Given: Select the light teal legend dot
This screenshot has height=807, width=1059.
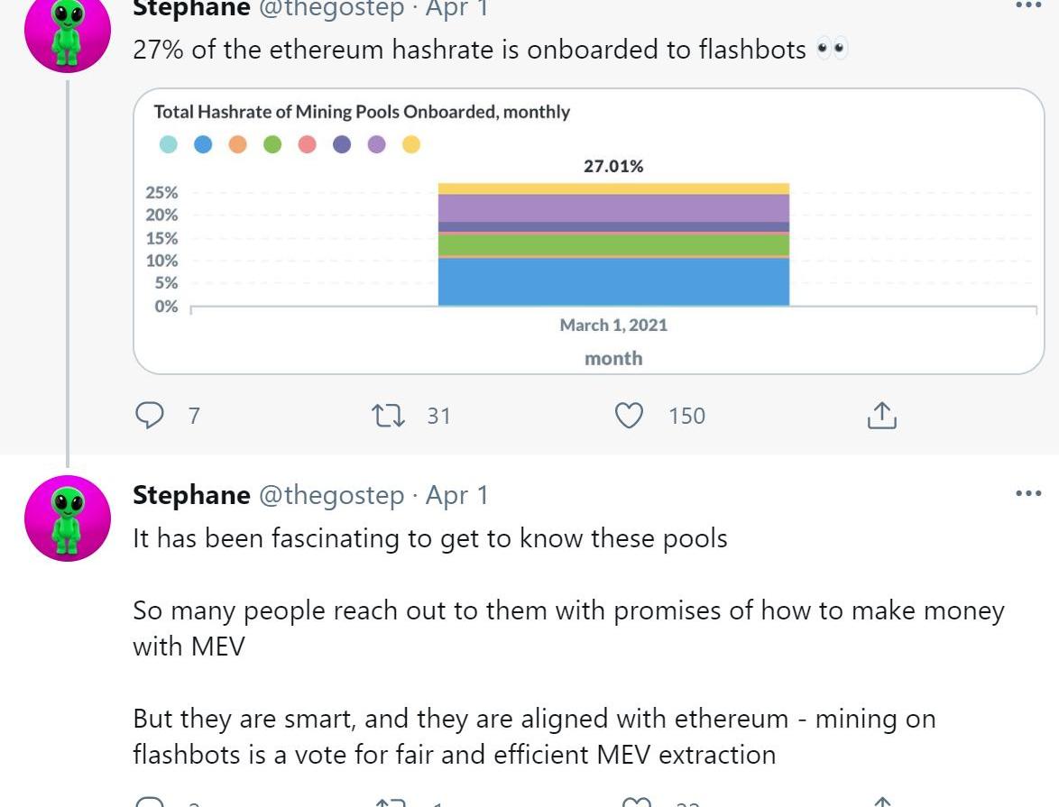Looking at the screenshot, I should click(168, 144).
